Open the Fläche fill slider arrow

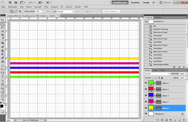[x=186, y=78]
